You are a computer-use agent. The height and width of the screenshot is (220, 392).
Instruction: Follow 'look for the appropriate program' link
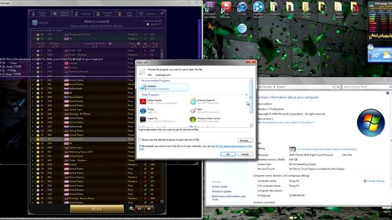[x=232, y=146]
